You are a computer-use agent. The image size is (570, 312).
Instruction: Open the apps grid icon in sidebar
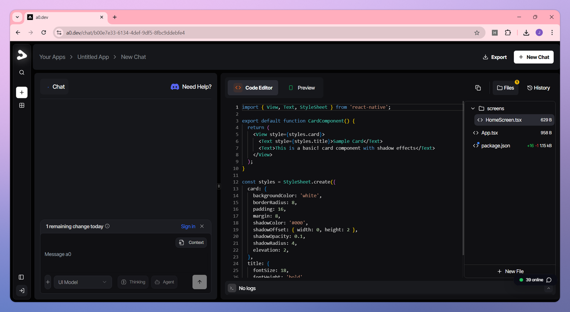pos(21,105)
